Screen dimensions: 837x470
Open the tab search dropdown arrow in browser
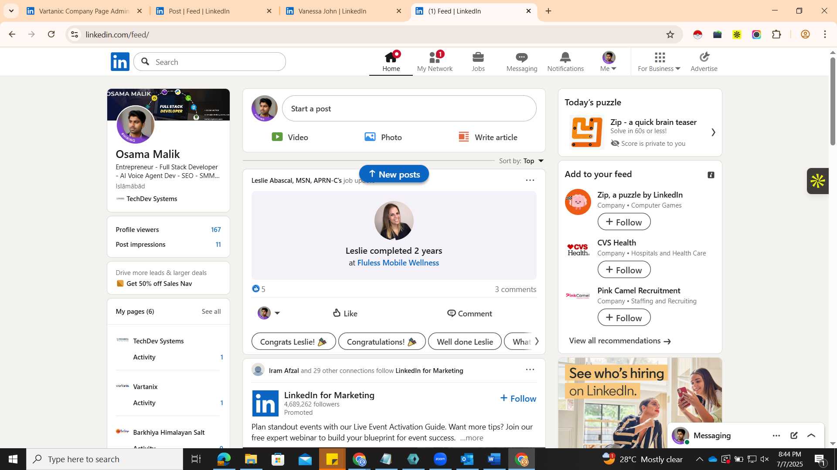click(x=11, y=11)
